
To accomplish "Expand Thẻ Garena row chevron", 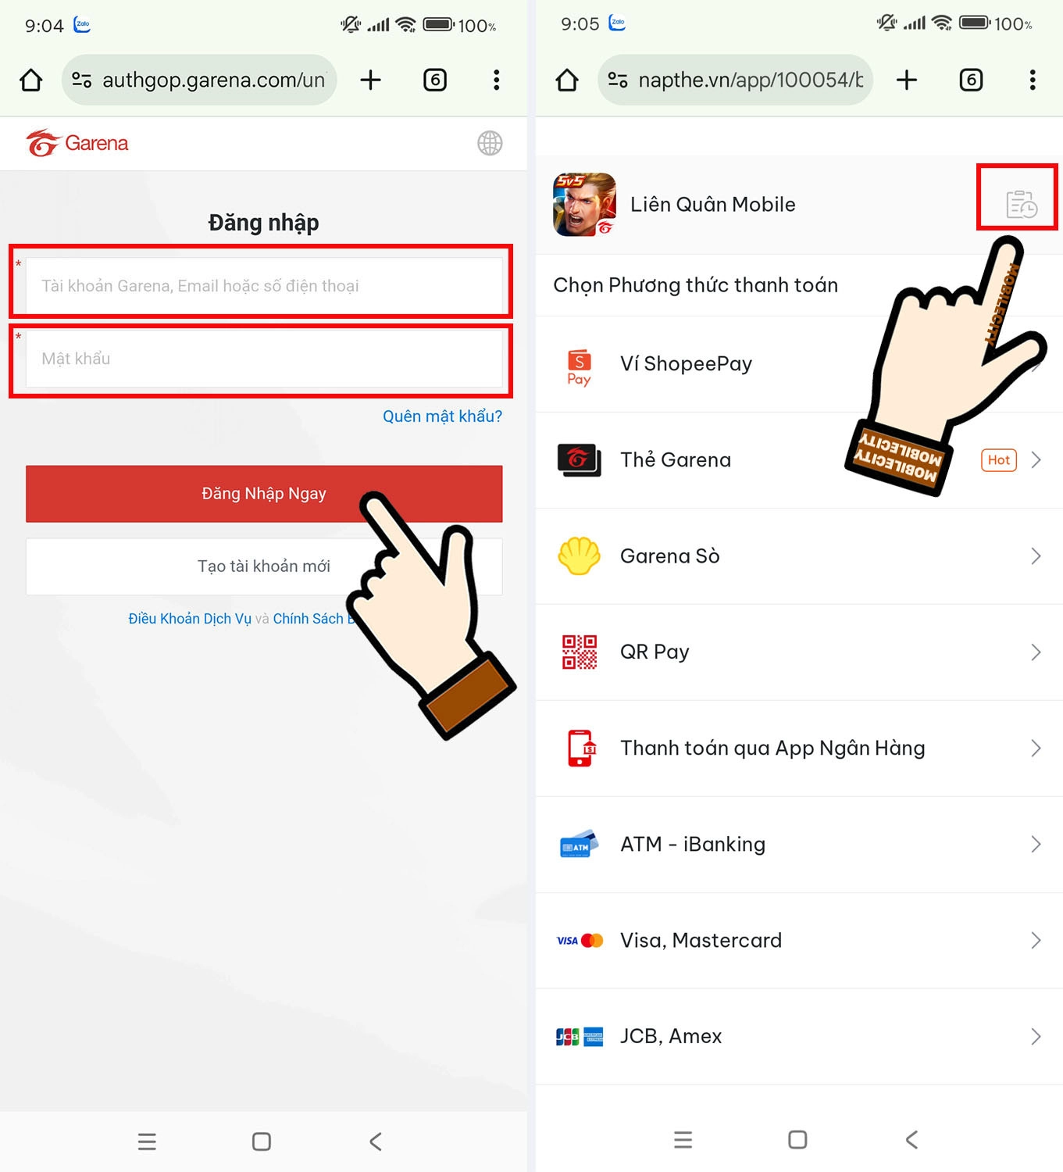I will click(x=1036, y=460).
